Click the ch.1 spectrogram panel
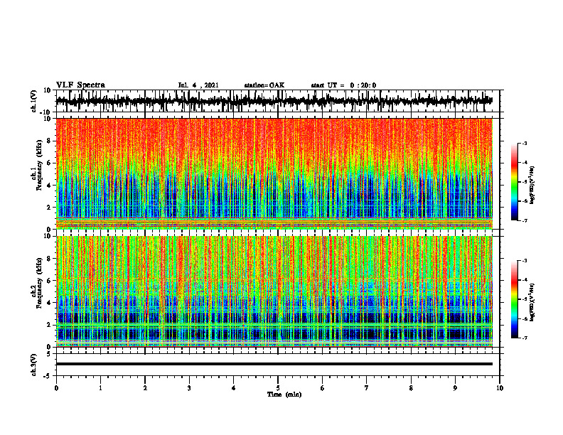 pos(274,173)
